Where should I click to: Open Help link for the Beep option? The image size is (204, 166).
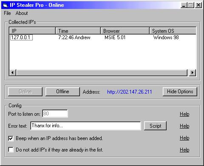click(184, 138)
